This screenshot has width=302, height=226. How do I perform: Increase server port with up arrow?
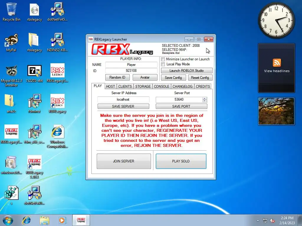205,98
